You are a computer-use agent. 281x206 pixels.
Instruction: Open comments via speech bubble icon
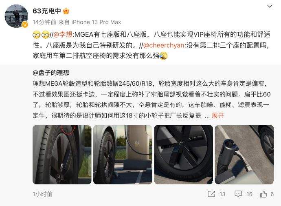click(x=238, y=194)
